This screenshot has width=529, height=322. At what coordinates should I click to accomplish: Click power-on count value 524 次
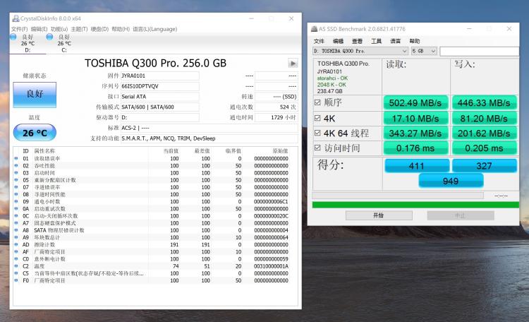pyautogui.click(x=276, y=107)
